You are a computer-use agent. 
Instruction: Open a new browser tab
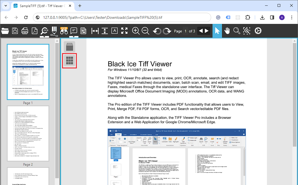pyautogui.click(x=80, y=6)
